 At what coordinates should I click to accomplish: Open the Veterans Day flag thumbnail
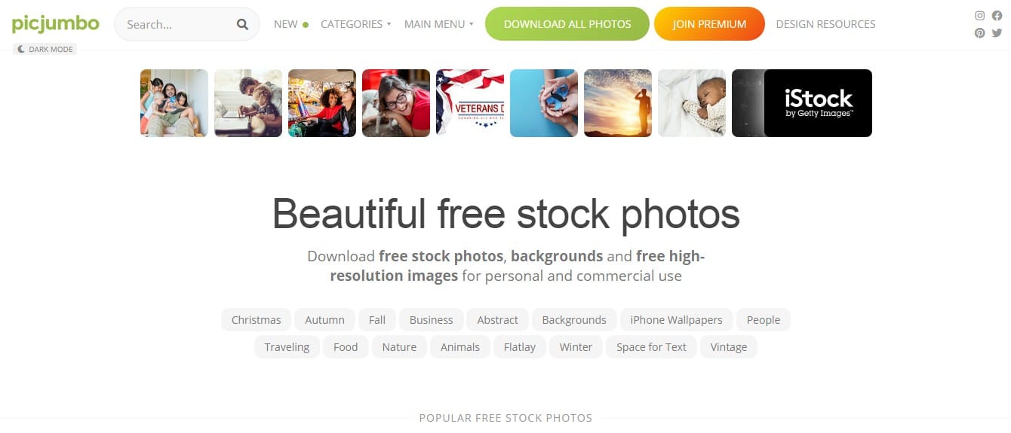click(x=470, y=103)
